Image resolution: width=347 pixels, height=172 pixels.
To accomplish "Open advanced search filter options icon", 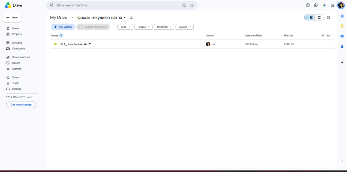I will tap(192, 5).
